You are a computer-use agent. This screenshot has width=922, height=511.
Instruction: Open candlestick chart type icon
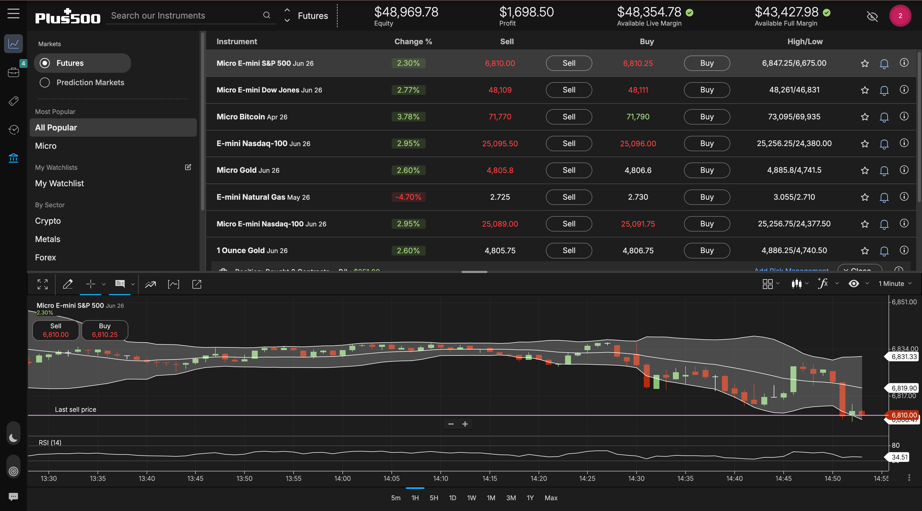796,284
